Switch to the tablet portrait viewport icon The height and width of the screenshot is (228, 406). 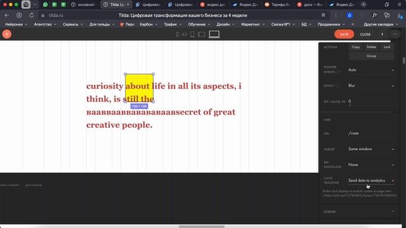[192, 34]
